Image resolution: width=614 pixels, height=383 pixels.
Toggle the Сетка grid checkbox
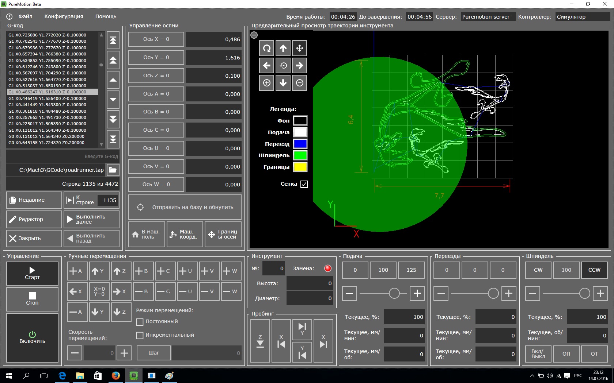pyautogui.click(x=304, y=184)
